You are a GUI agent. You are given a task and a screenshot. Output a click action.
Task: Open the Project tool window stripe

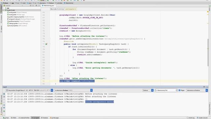(1, 10)
